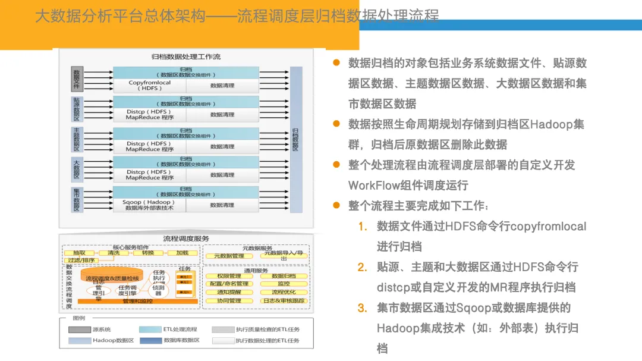Click the vertical 数据交换流程调度 label

click(69, 286)
